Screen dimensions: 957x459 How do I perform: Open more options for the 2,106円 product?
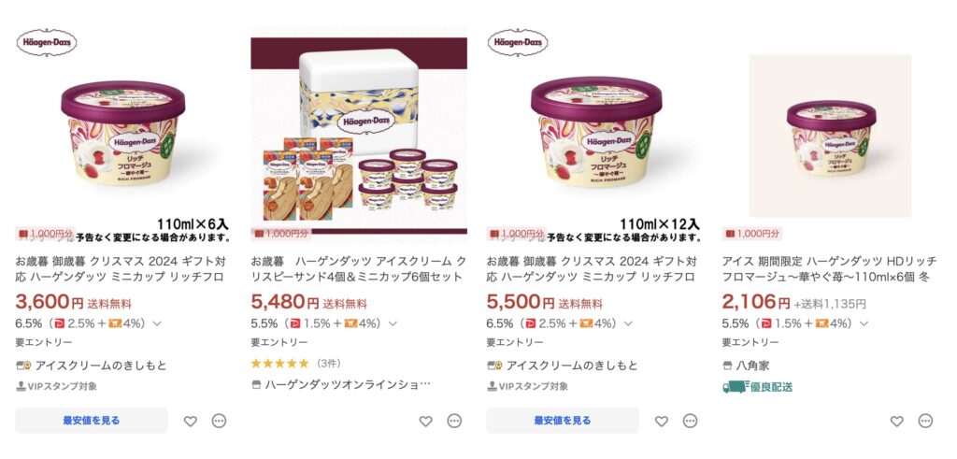point(926,422)
